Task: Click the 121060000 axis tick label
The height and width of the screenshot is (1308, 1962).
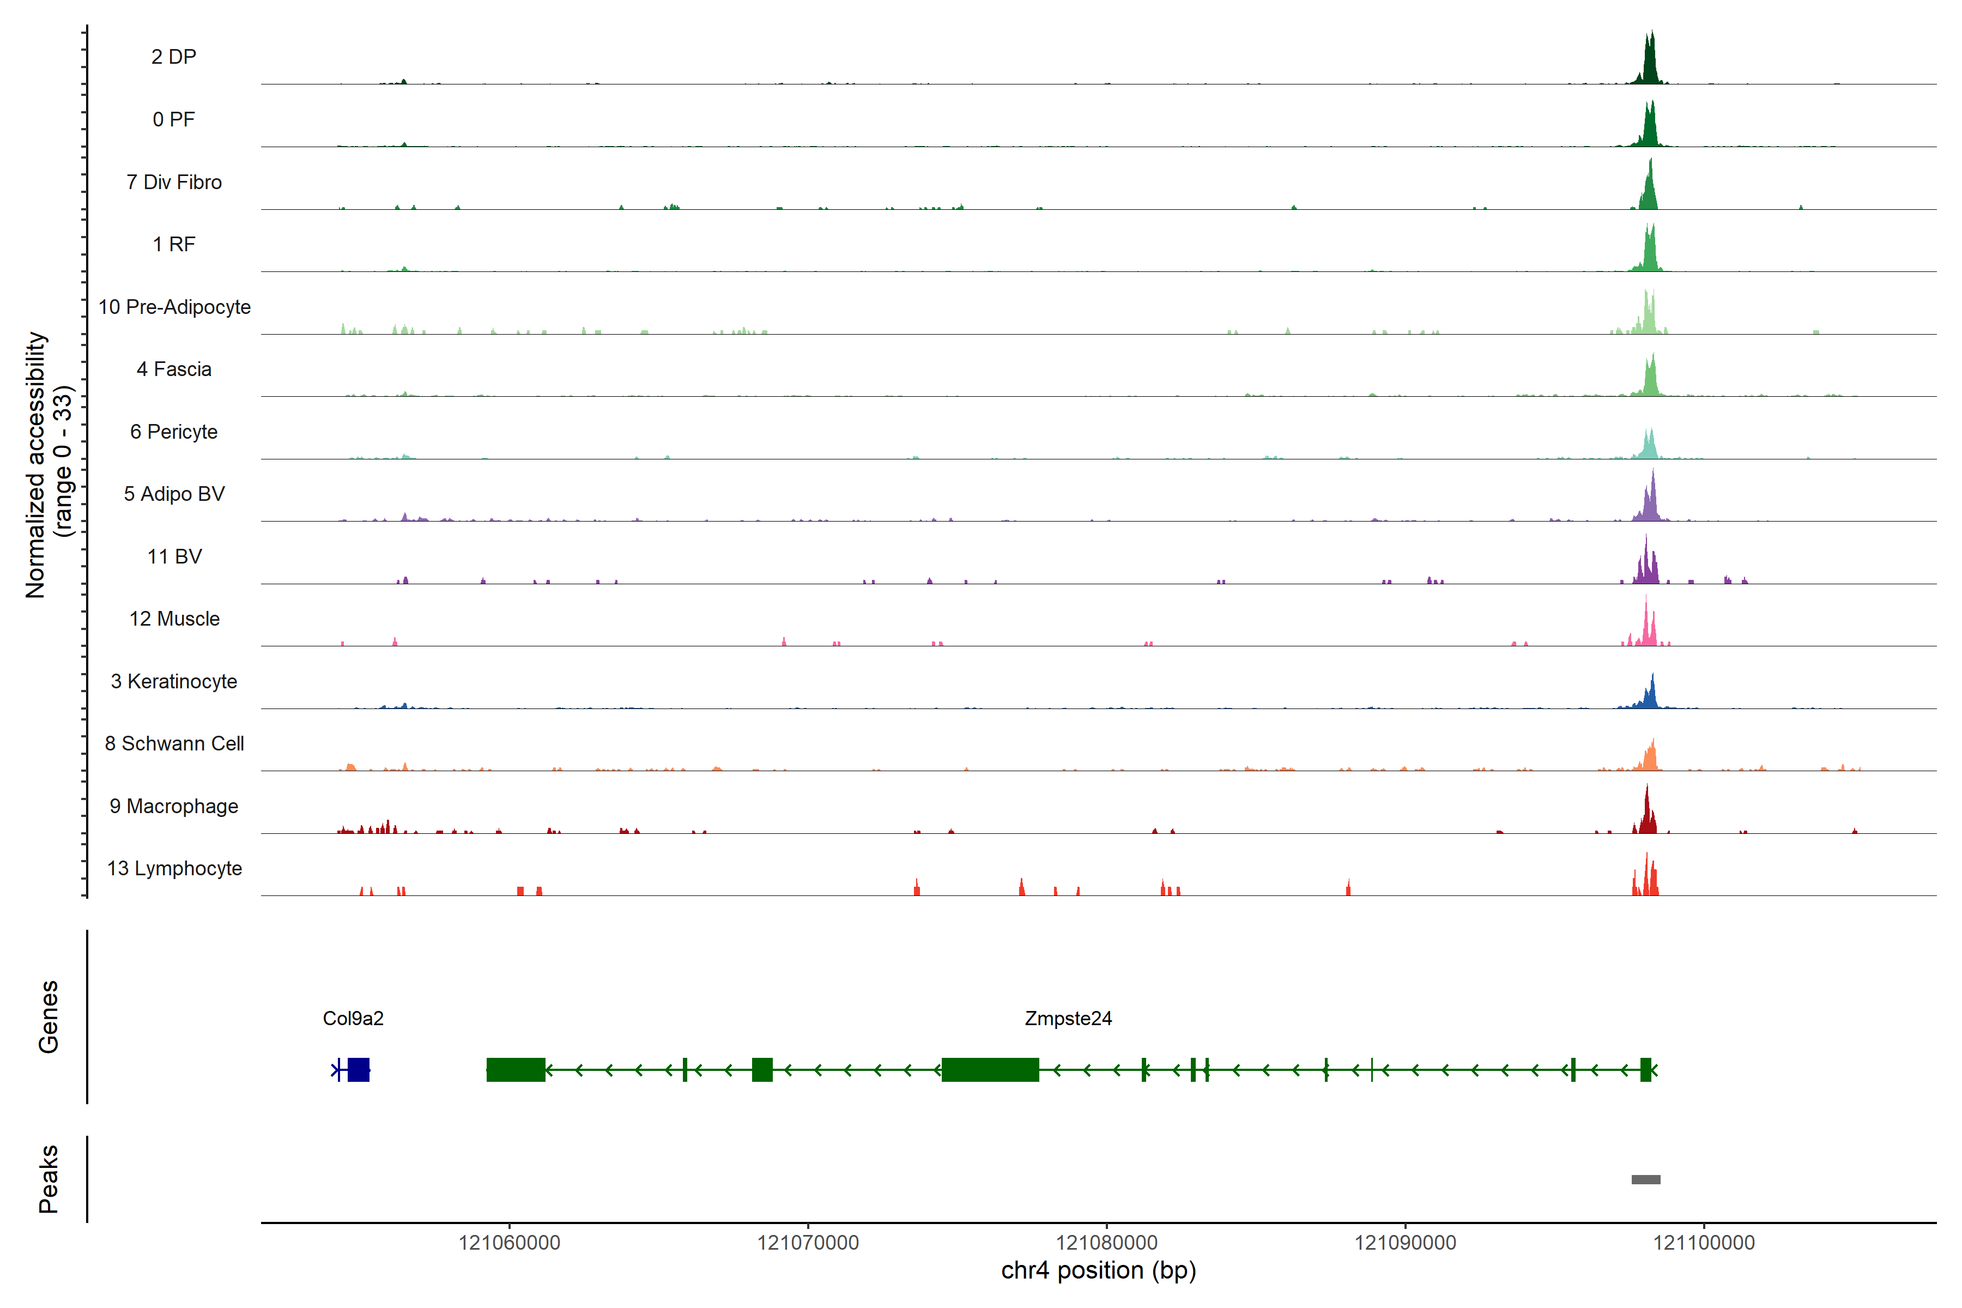Action: pos(509,1242)
